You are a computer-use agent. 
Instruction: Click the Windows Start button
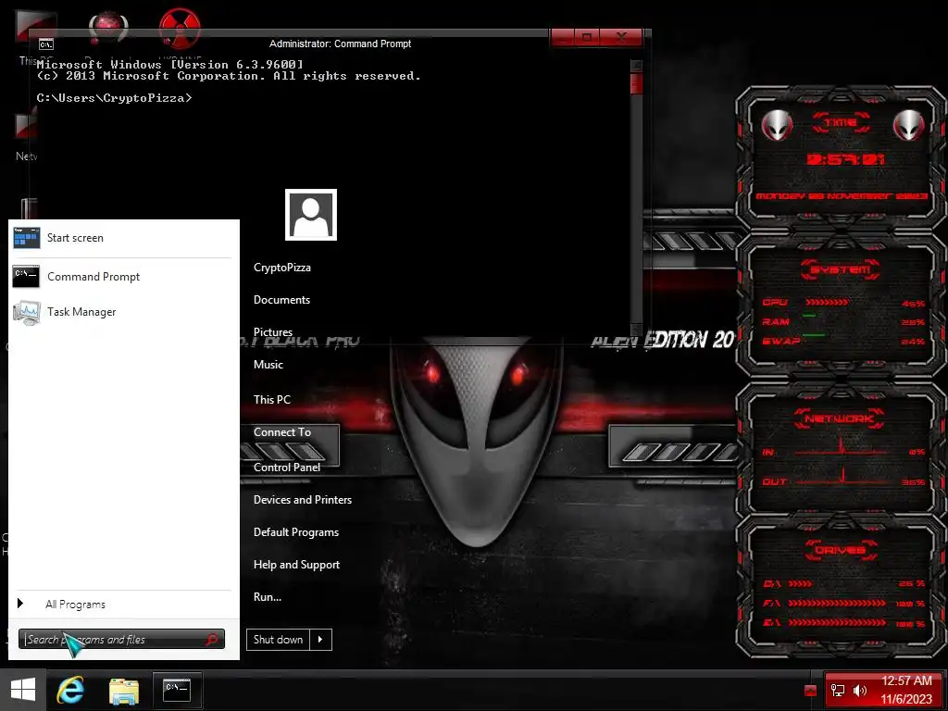point(23,690)
